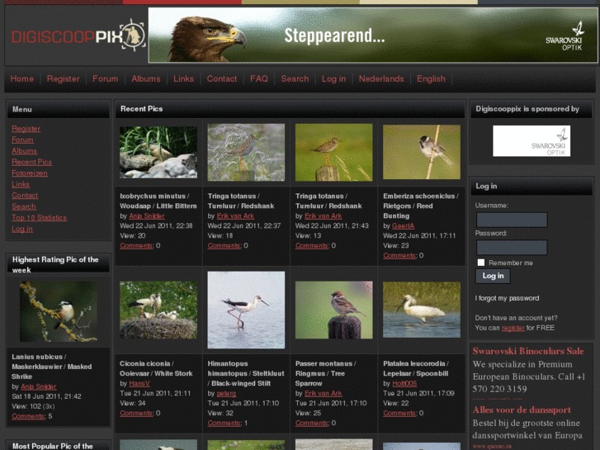Click Search in side Menu

(24, 206)
